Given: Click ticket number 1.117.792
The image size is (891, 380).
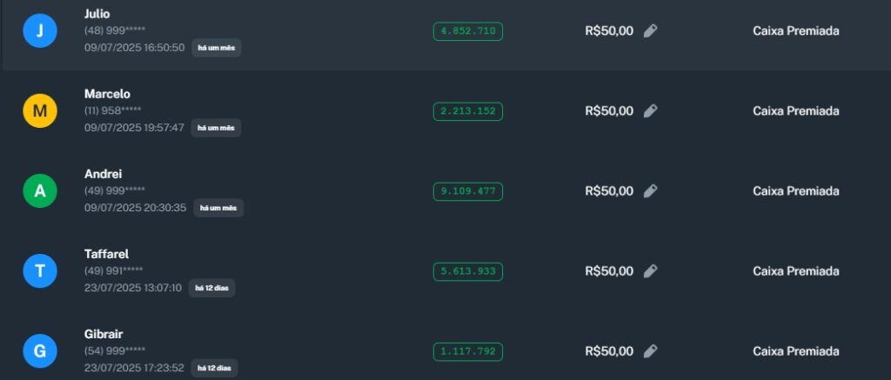Looking at the screenshot, I should [468, 351].
